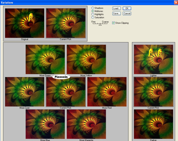Click the Lighter thumbnail
Image resolution: width=178 pixels, height=141 pixels.
coord(154,59)
